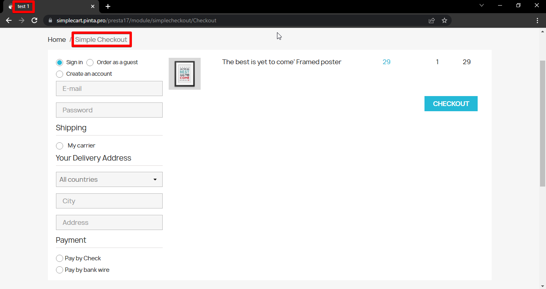This screenshot has height=289, width=546.
Task: Click the reload page icon
Action: (34, 20)
